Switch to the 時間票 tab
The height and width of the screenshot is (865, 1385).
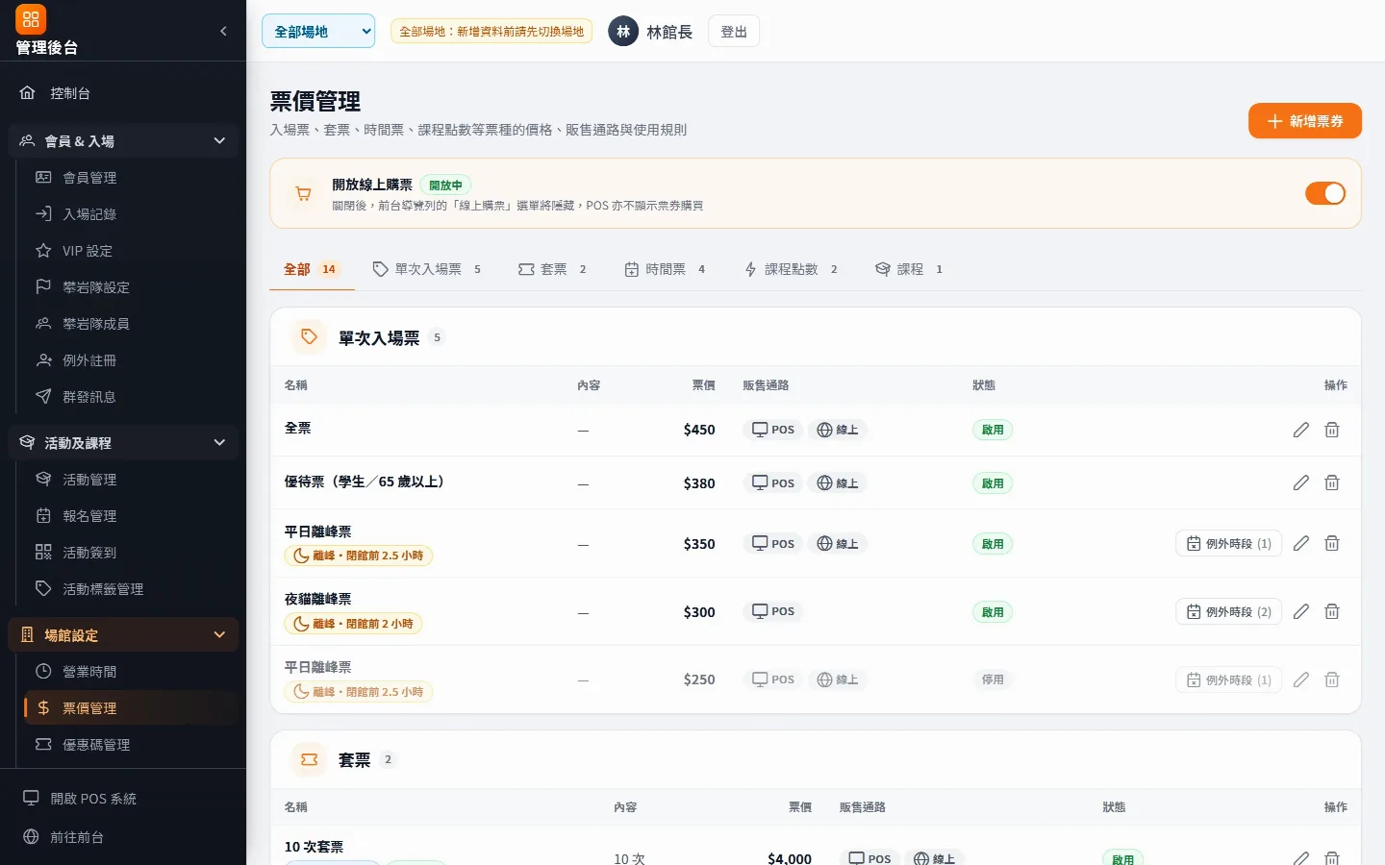pos(666,269)
